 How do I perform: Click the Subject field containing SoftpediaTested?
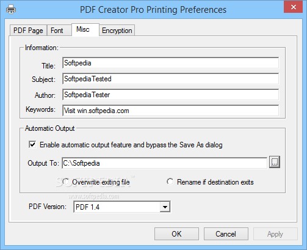170,79
